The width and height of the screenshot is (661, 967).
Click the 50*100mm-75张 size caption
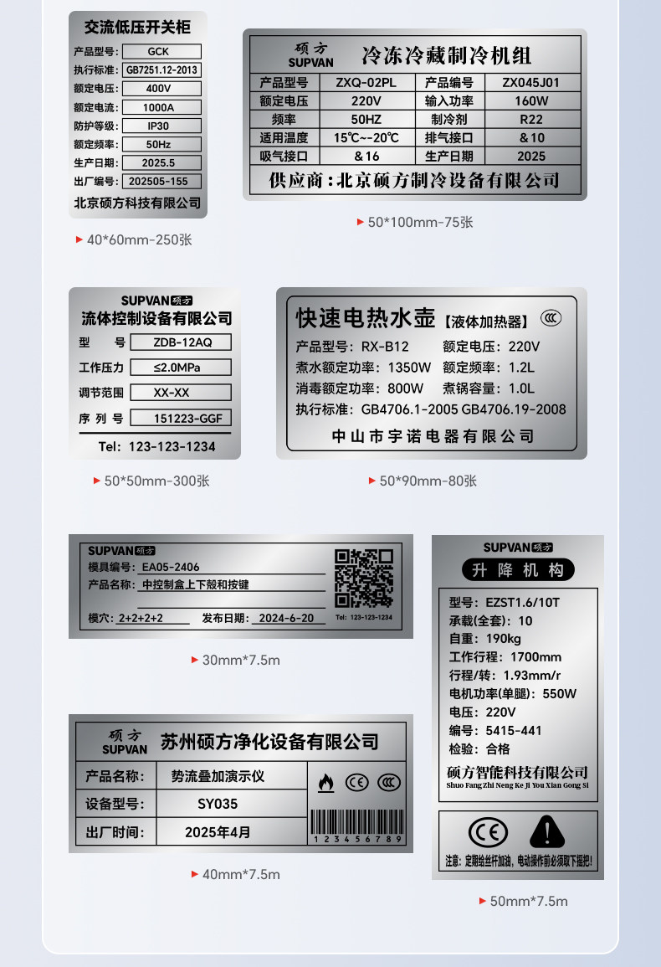click(x=421, y=221)
